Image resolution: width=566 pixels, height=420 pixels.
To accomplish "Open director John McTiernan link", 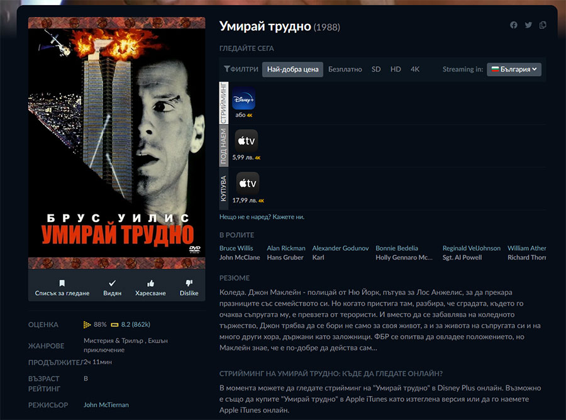I will coord(106,405).
